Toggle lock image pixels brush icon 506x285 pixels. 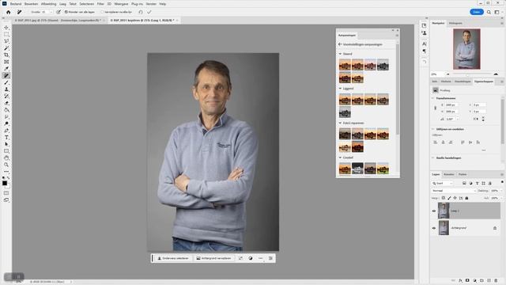449,198
